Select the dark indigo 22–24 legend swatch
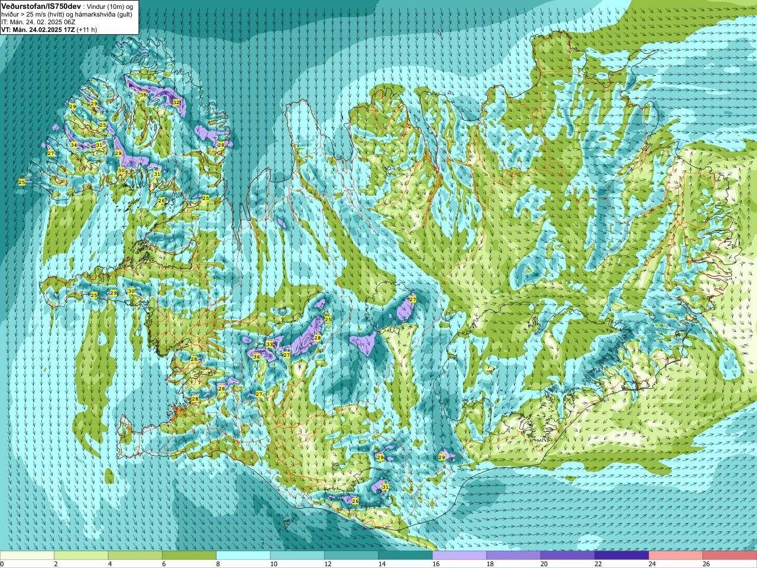 [622, 556]
